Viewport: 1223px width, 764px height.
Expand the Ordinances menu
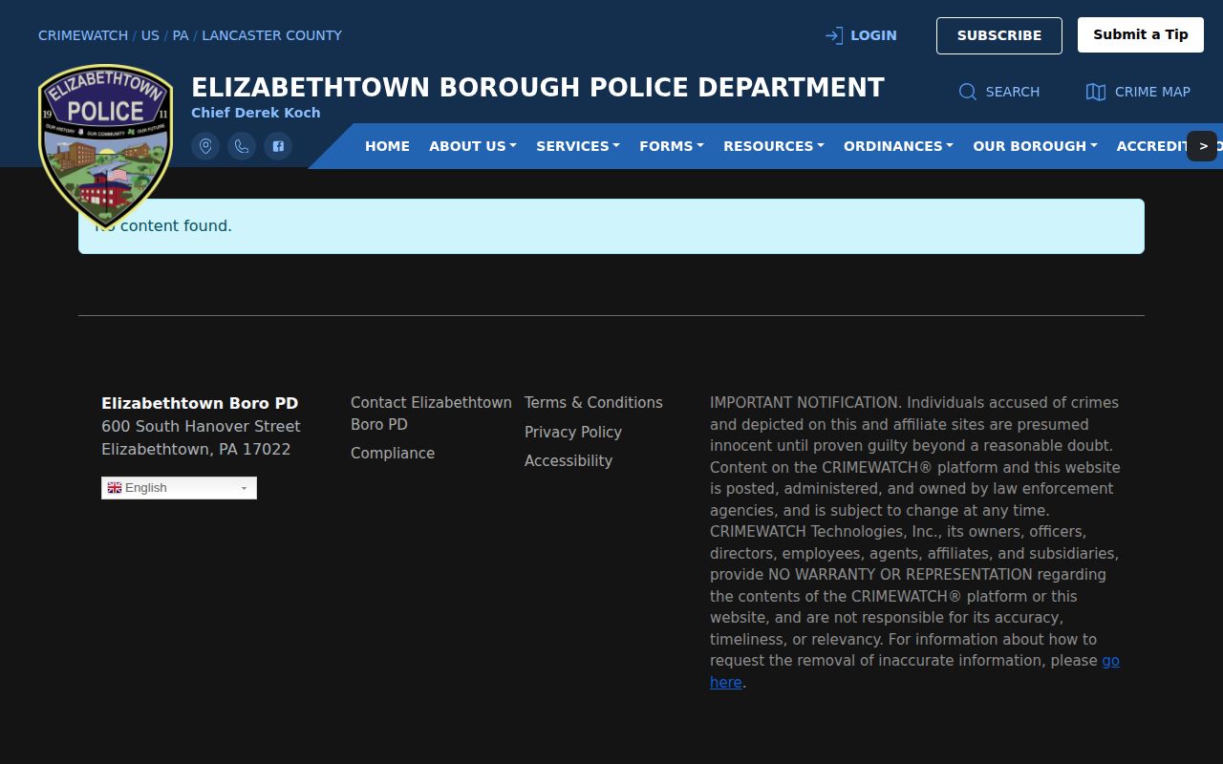(898, 146)
